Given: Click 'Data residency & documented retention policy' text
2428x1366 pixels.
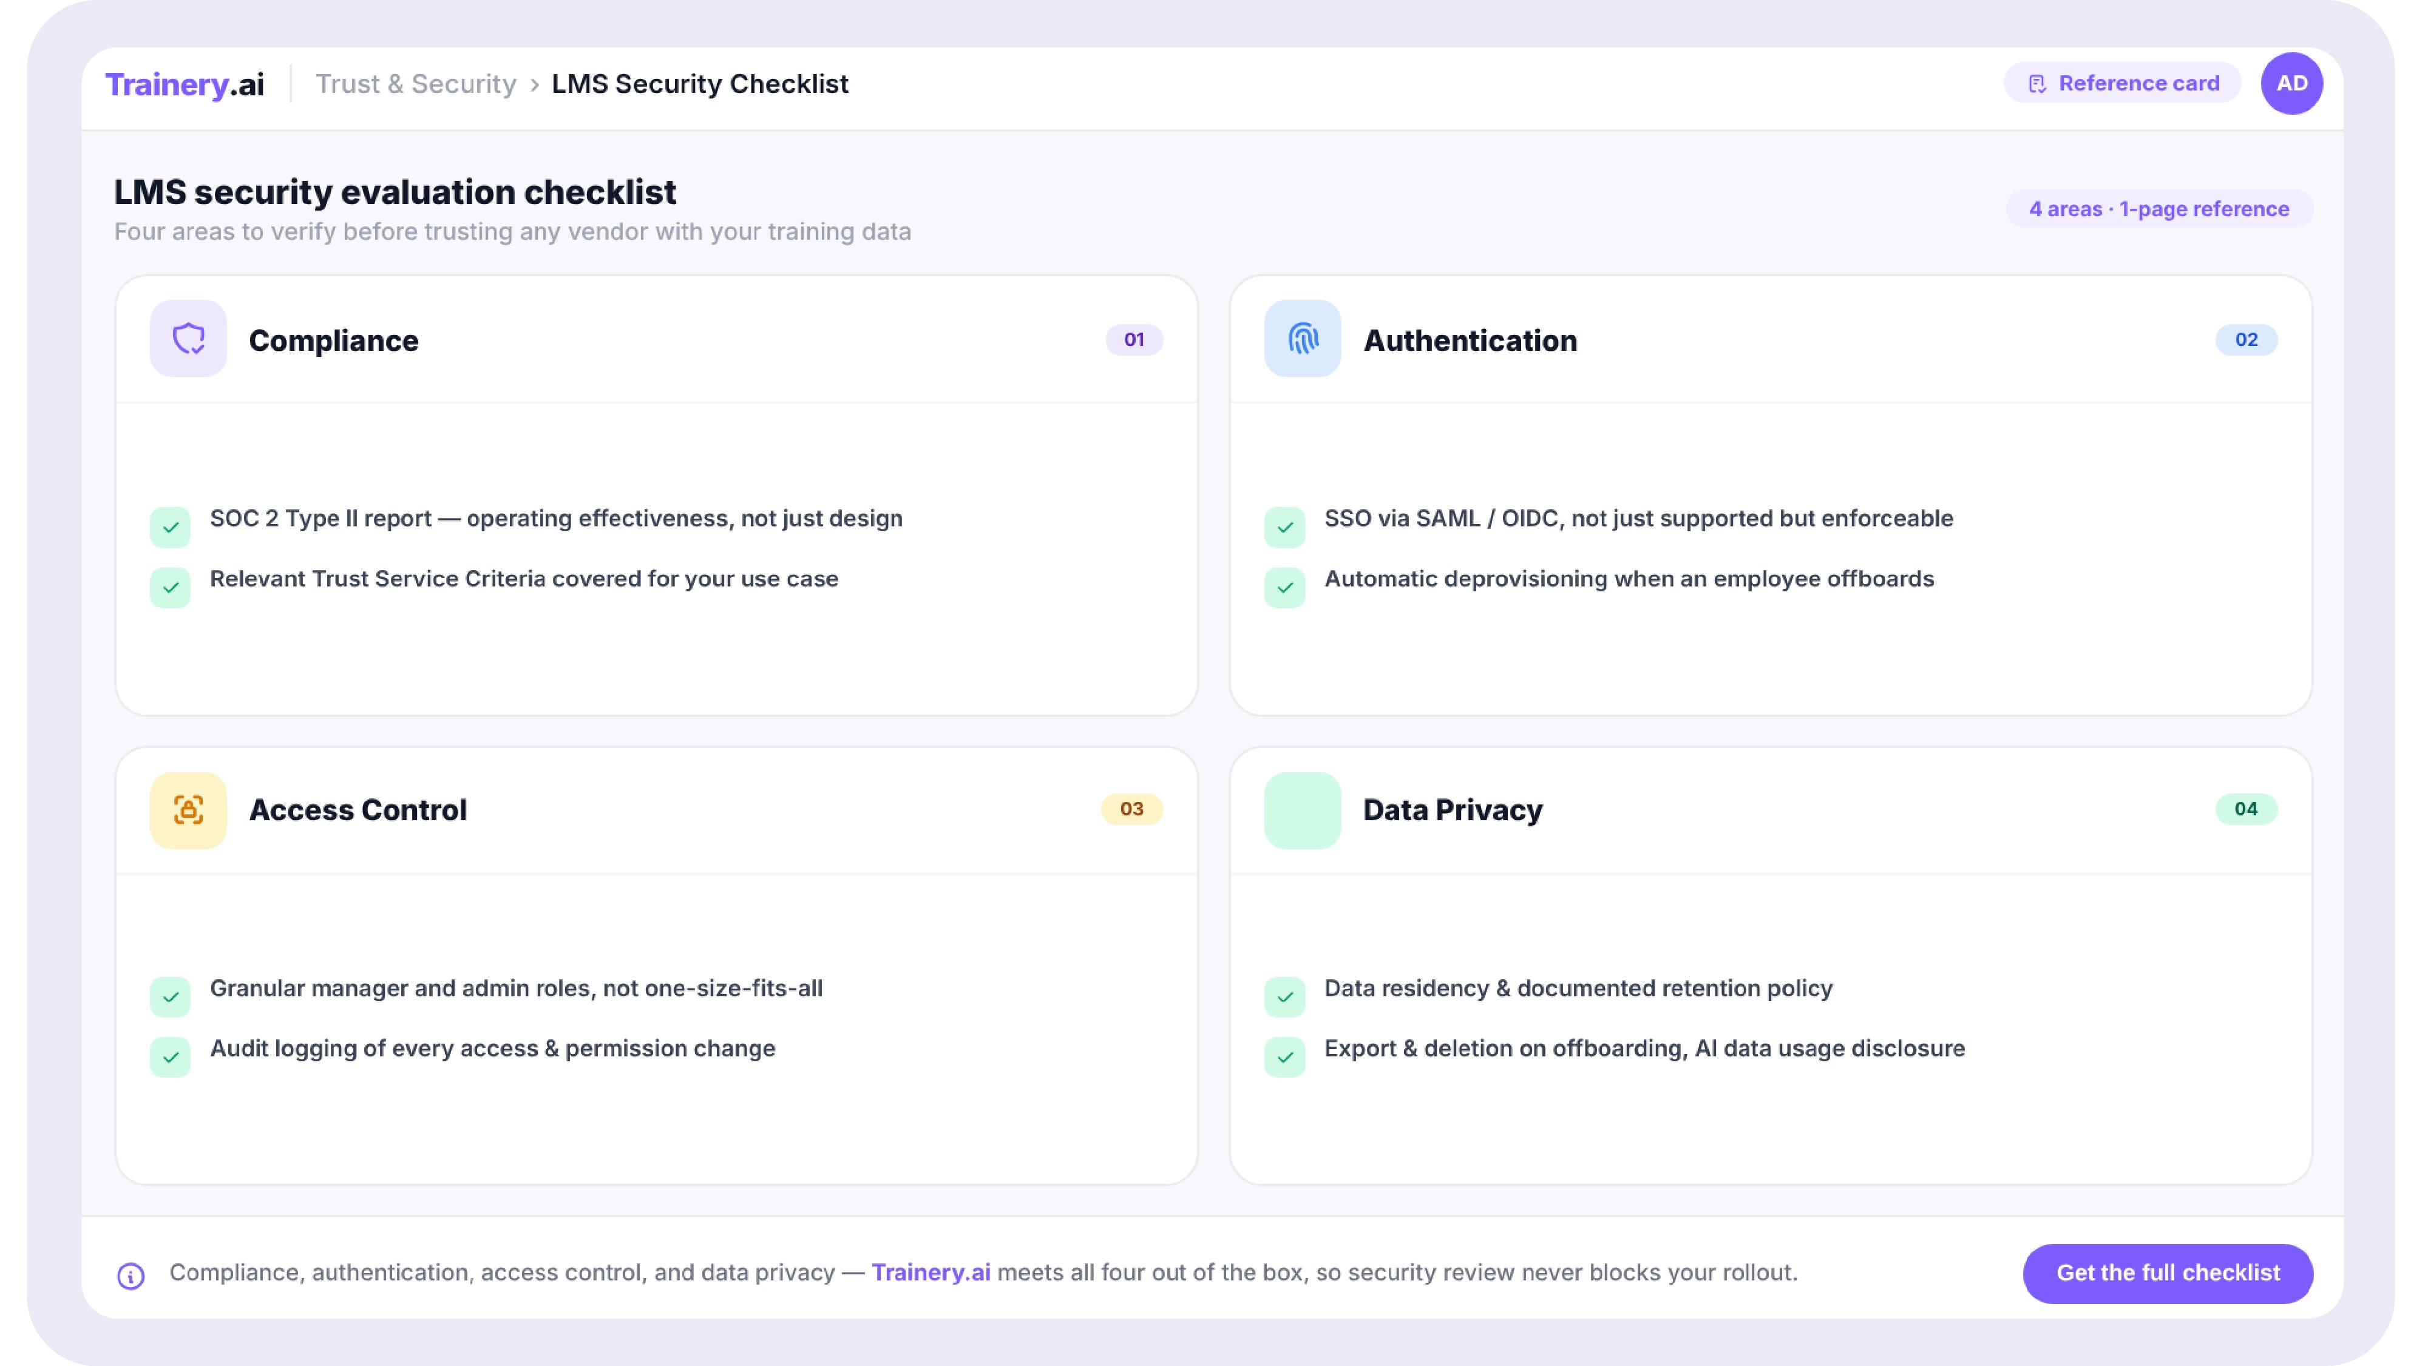Looking at the screenshot, I should pos(1578,988).
